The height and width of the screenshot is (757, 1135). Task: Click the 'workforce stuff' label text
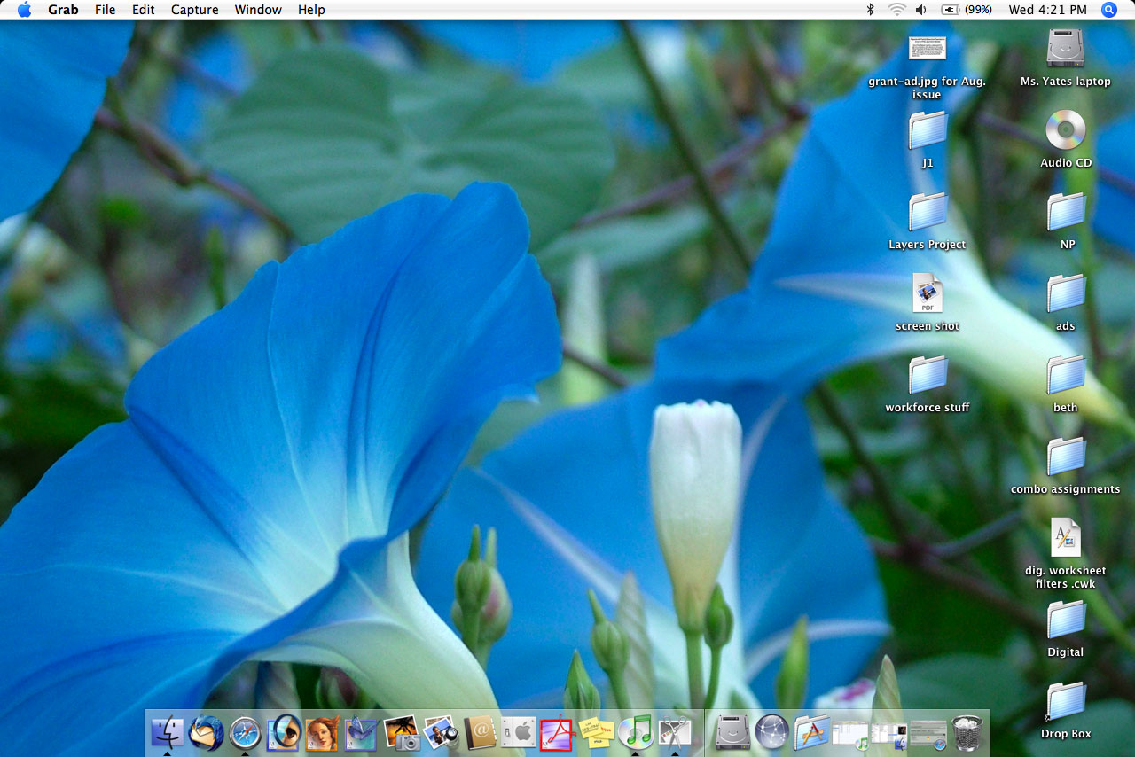pyautogui.click(x=928, y=408)
